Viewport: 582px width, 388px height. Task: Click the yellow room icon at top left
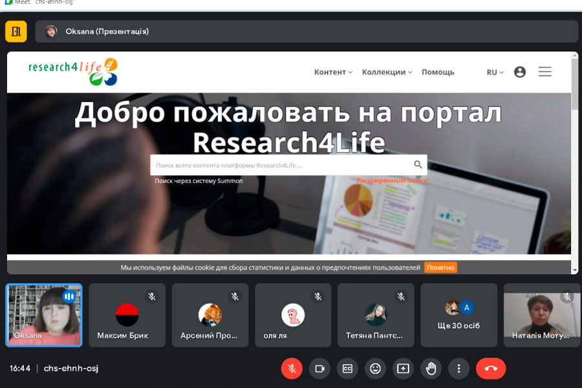[x=16, y=32]
